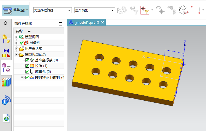Screen dimensions: 206x131
Task: Expand the 阵列特征 [线性] tree node
Action: pos(22,78)
